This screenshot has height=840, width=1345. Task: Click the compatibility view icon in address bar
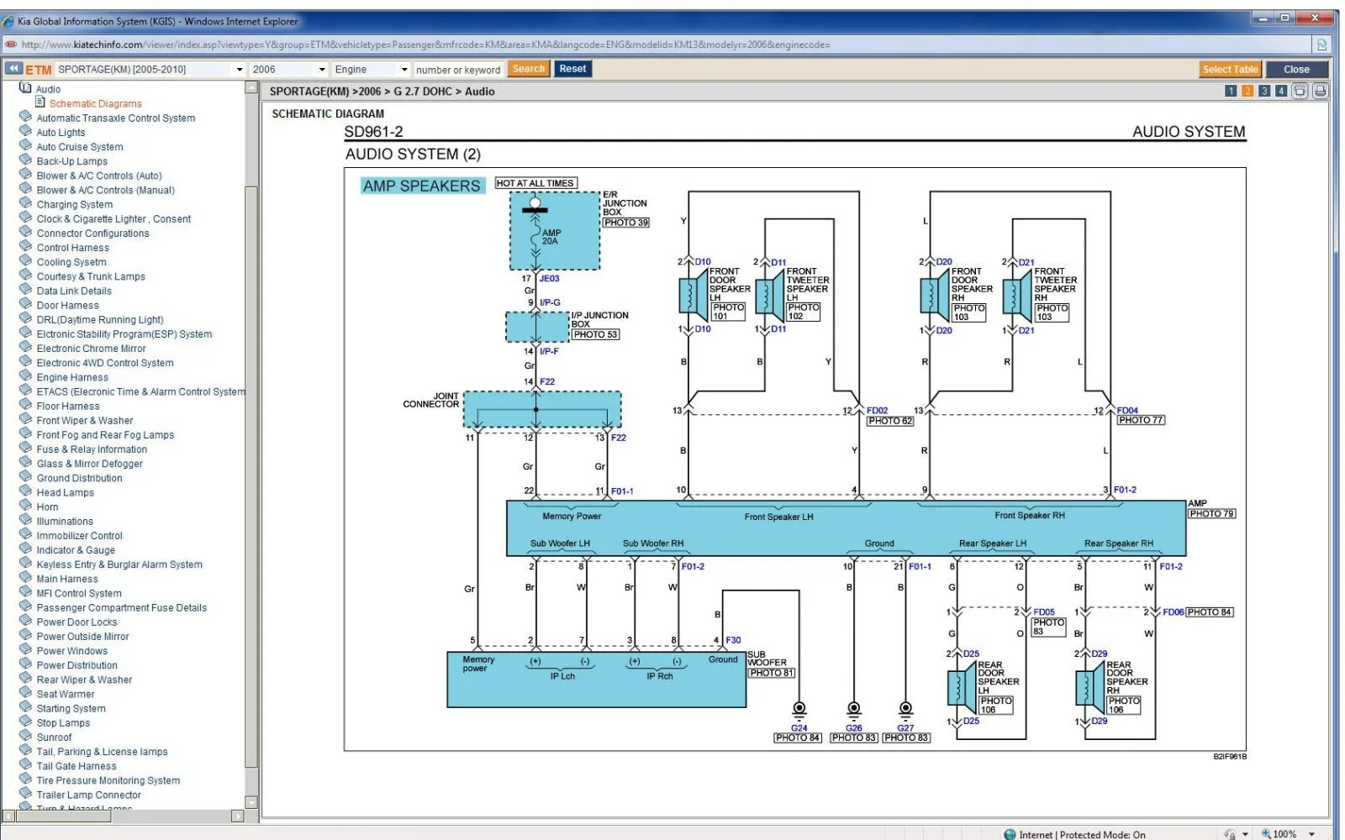(1321, 45)
